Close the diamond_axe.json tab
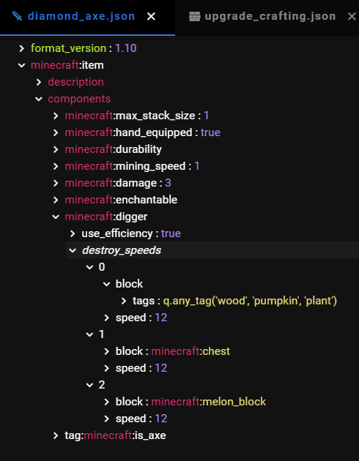359x461 pixels. coord(151,16)
